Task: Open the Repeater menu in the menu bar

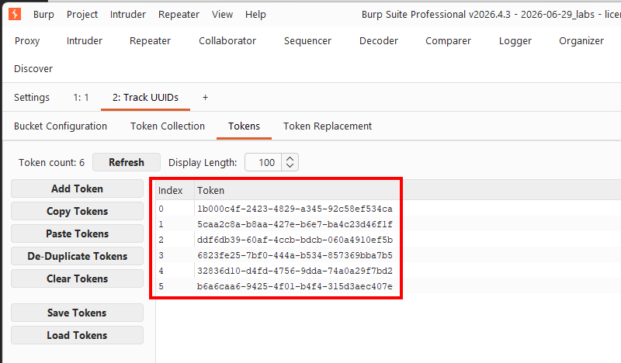Action: [179, 15]
